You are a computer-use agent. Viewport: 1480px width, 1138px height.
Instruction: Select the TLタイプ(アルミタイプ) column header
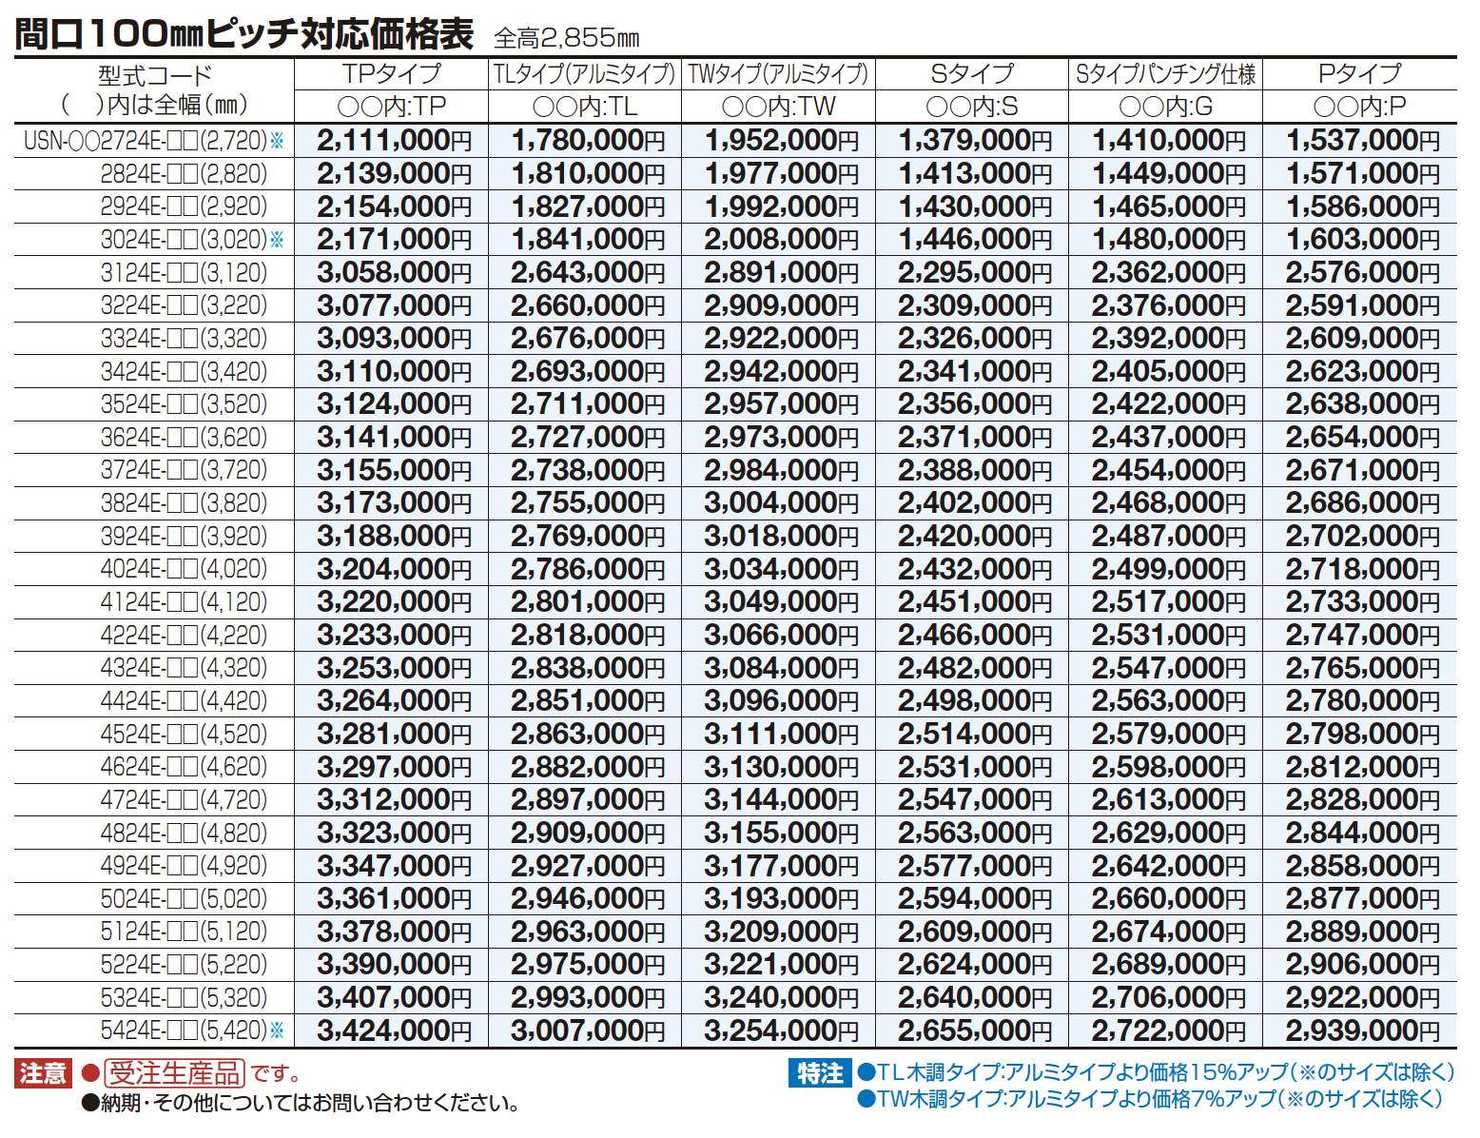point(584,73)
